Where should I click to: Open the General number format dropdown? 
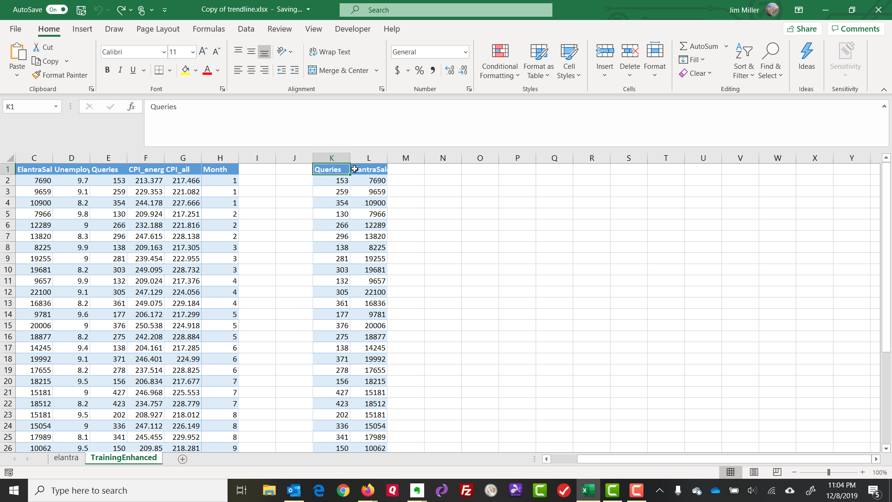465,52
